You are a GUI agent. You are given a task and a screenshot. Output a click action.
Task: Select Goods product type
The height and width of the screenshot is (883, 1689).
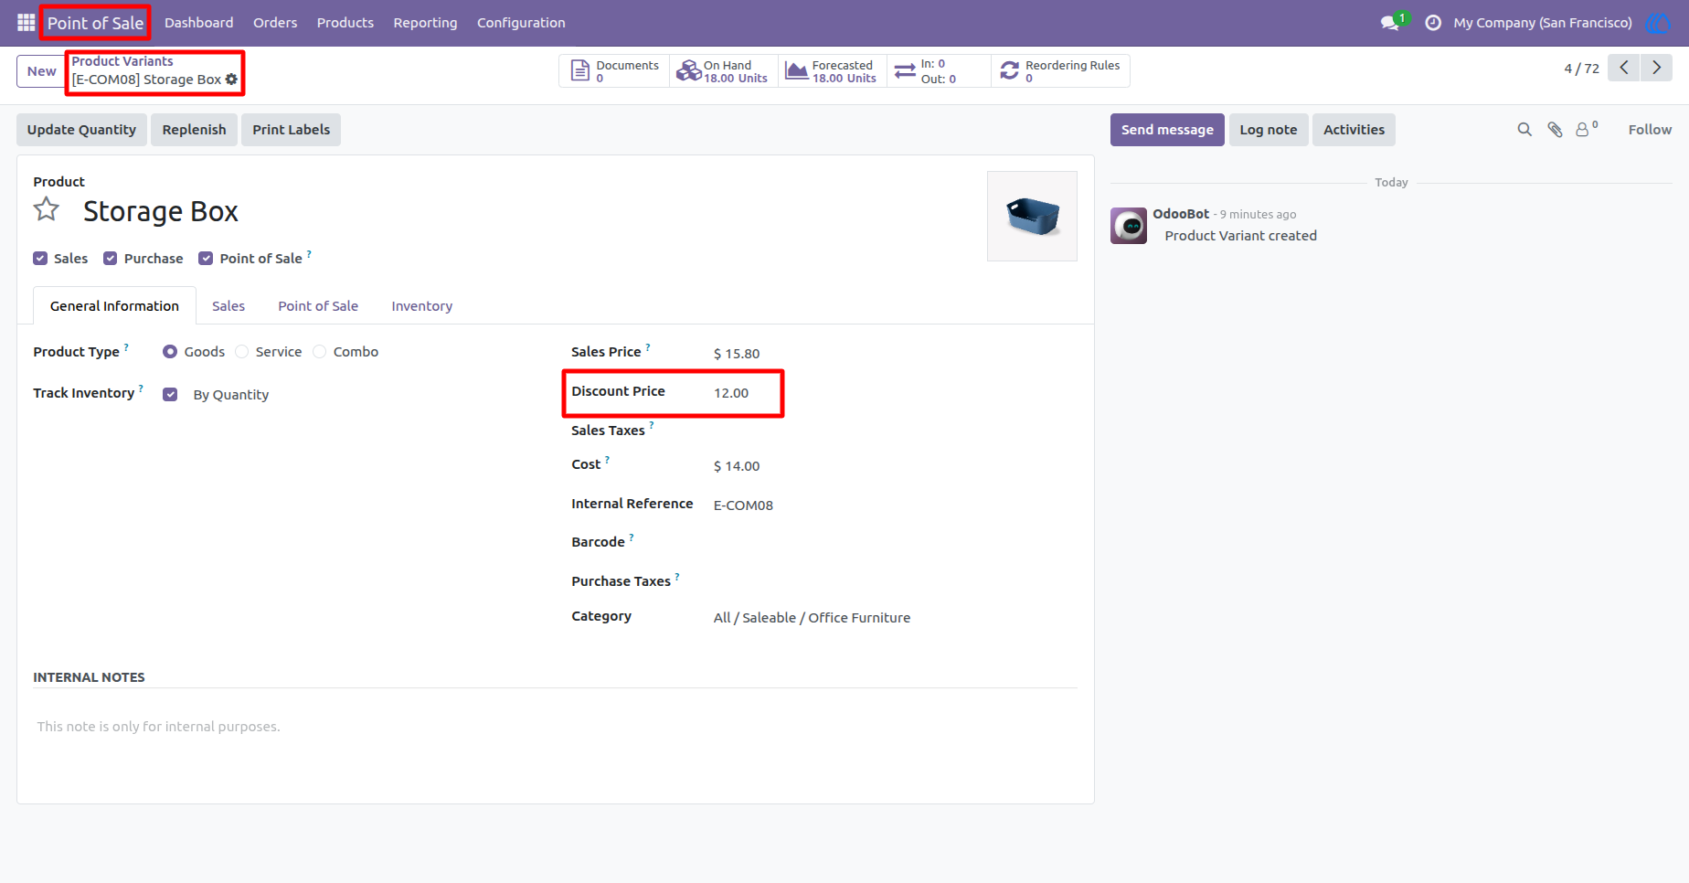coord(170,352)
